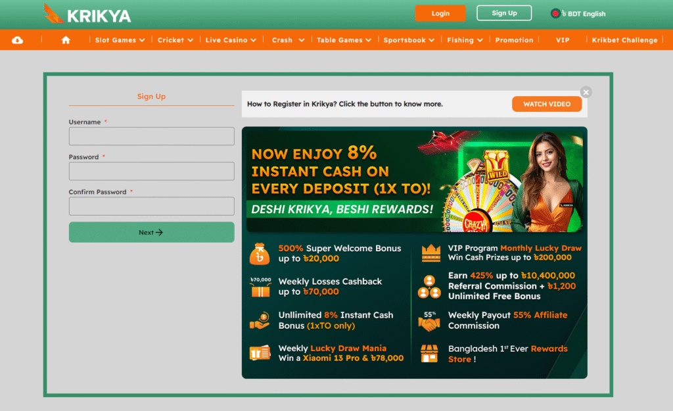Open the Promotion menu item
Image resolution: width=673 pixels, height=411 pixels.
514,40
